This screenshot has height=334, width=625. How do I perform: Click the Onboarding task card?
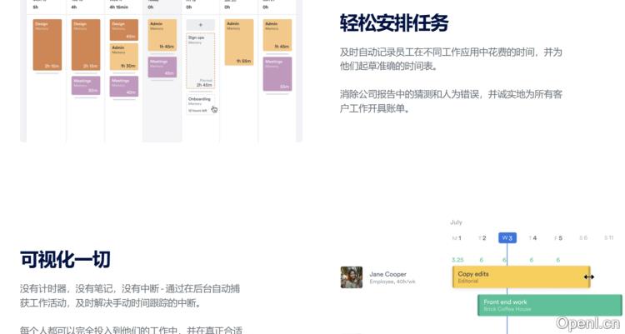pos(200,103)
